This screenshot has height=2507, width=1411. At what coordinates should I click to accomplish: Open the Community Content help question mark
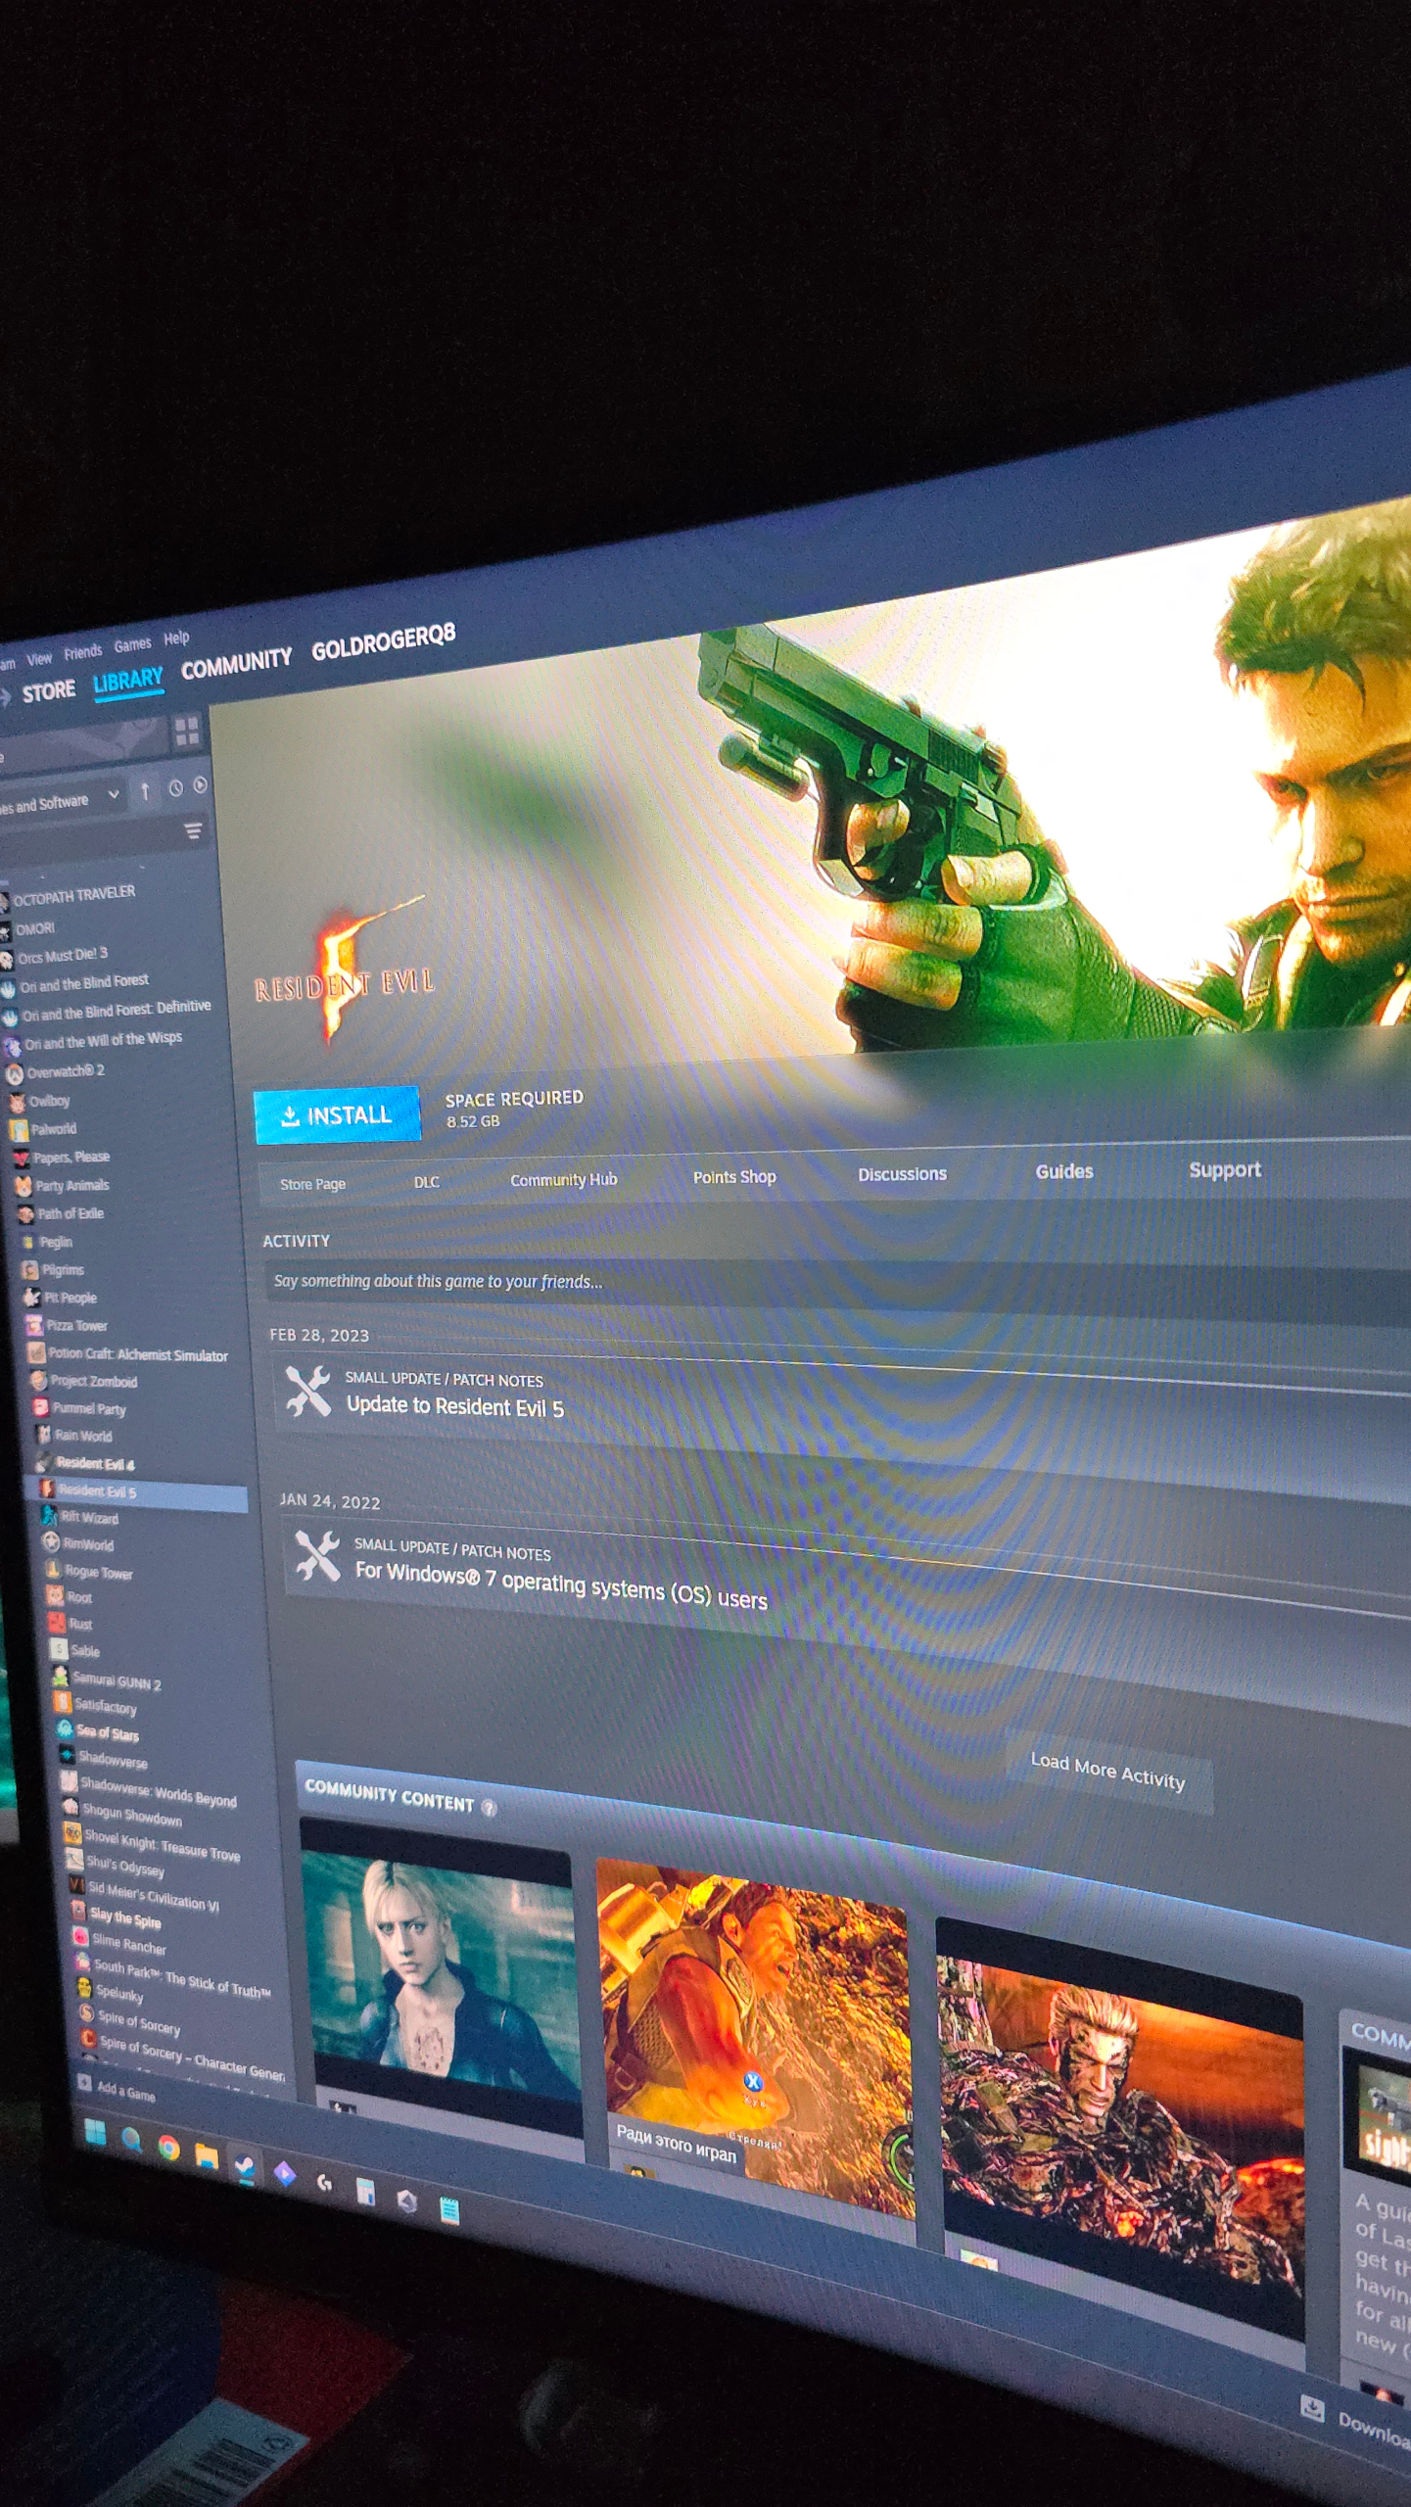(x=489, y=1809)
